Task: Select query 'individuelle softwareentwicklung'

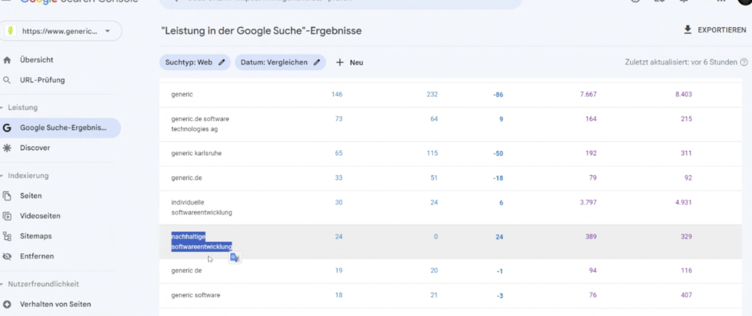Action: coord(202,208)
